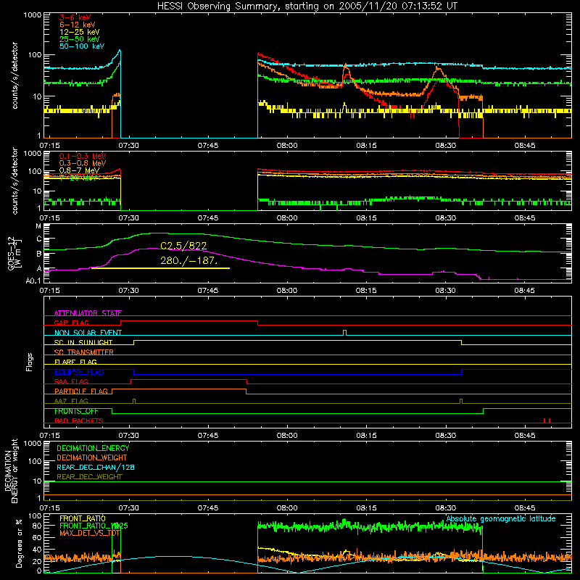Click the DECIMATION ENERGY or weight axis title
Screen dimensions: 580x580
(x=11, y=471)
